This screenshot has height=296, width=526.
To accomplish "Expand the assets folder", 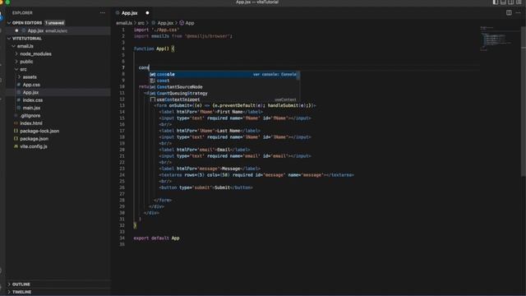I will [19, 76].
